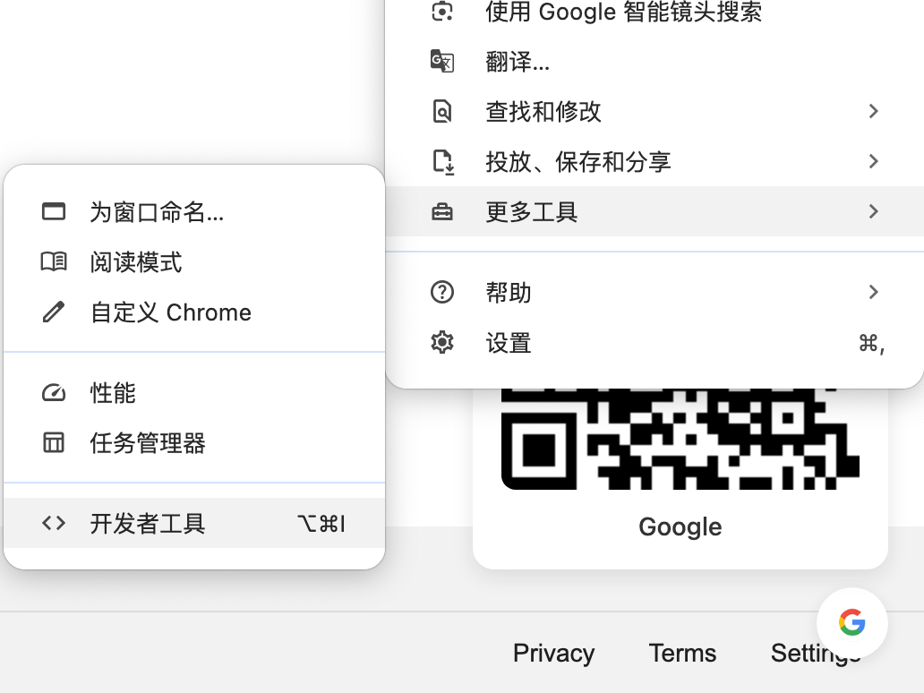
Task: Open the Terms footer link
Action: click(682, 654)
